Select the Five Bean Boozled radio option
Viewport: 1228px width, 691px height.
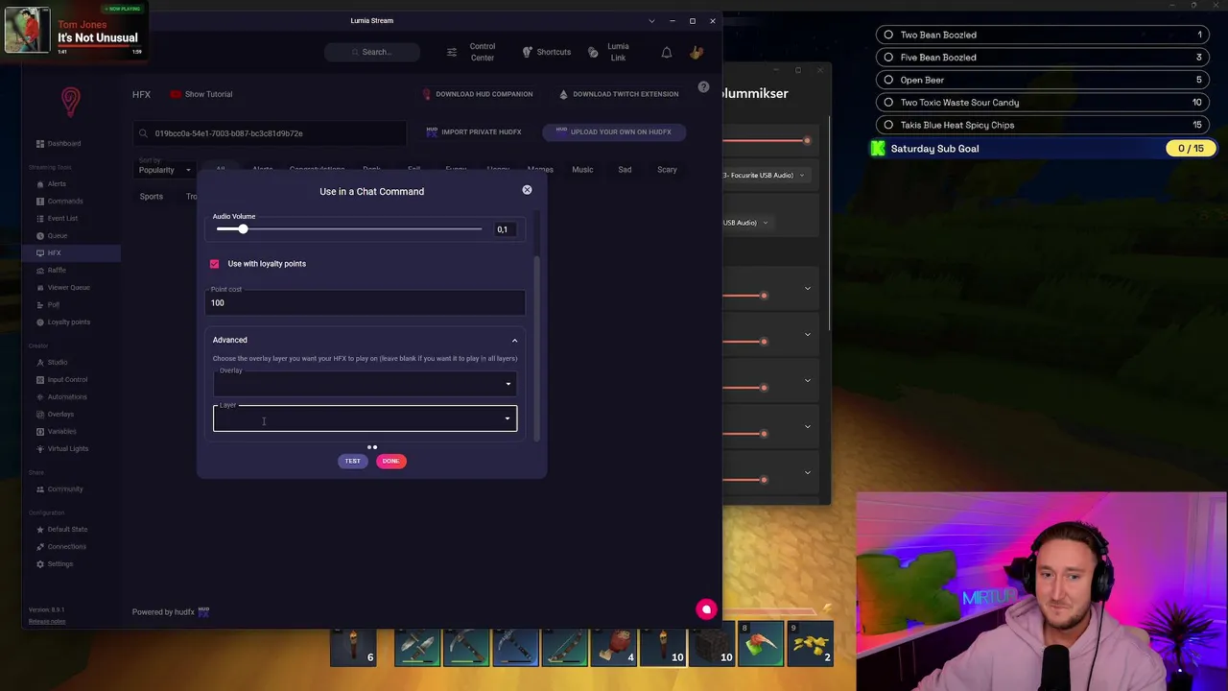(x=888, y=58)
